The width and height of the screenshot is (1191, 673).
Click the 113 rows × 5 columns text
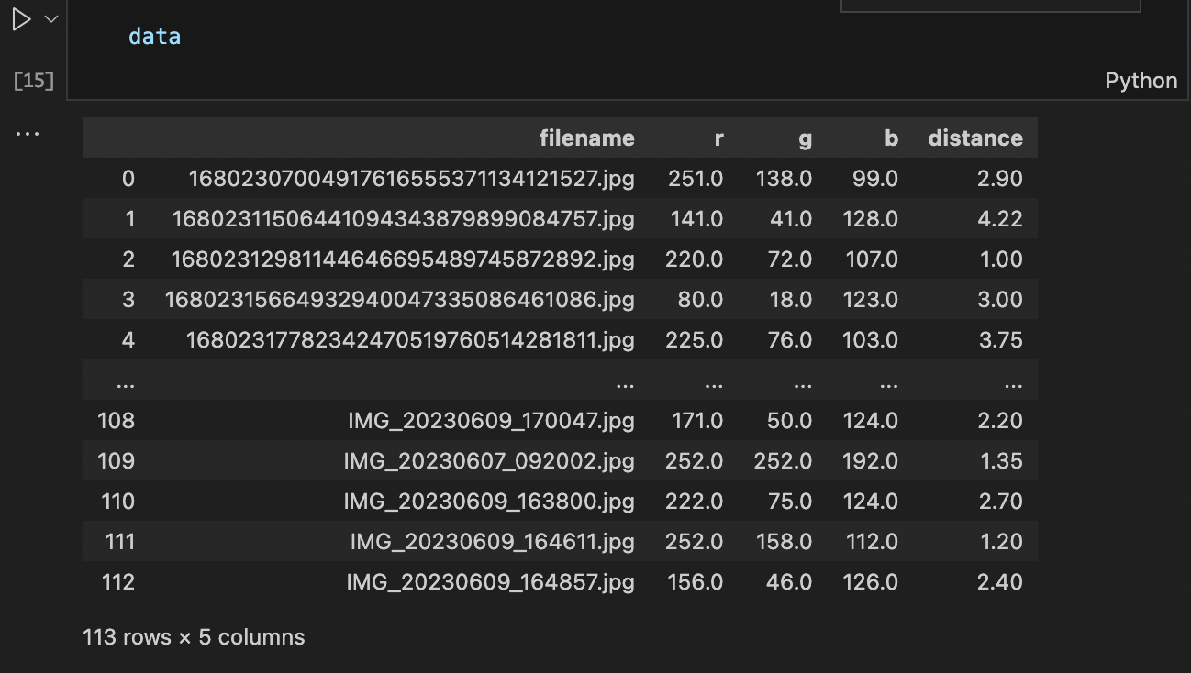[193, 636]
